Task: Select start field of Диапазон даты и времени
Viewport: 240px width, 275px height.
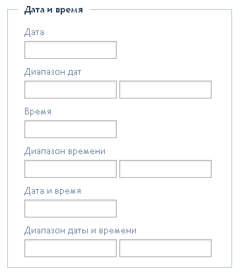Action: point(71,248)
